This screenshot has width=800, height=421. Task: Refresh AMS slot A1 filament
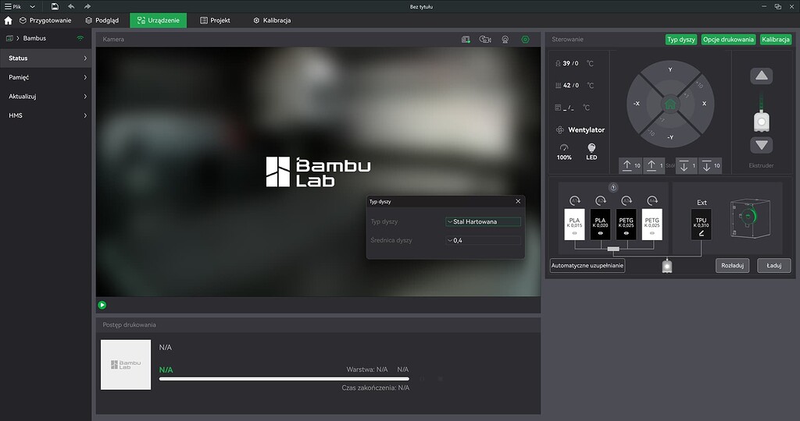[x=574, y=200]
